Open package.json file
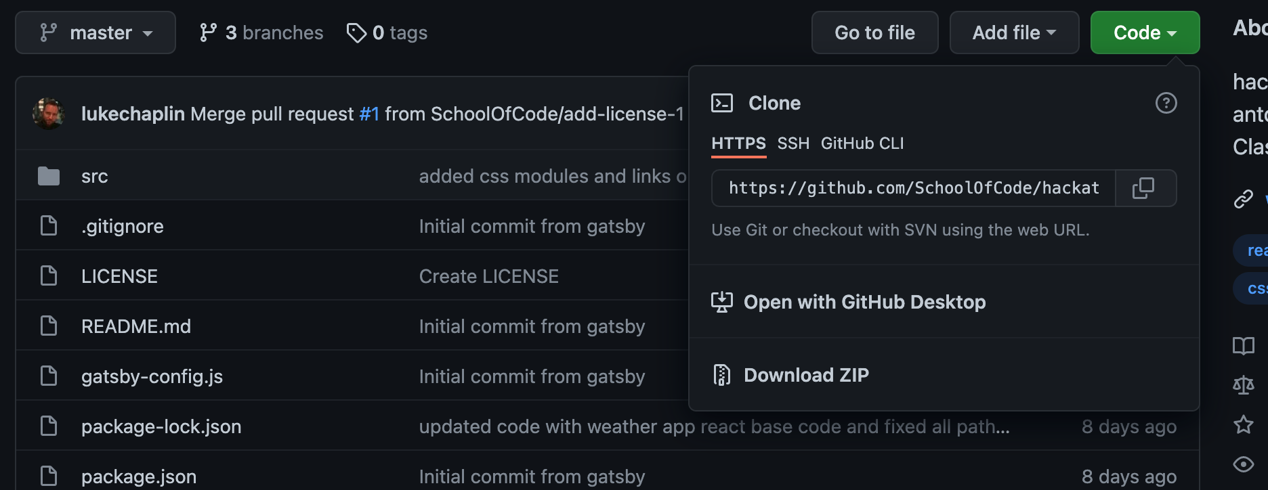 pyautogui.click(x=139, y=476)
